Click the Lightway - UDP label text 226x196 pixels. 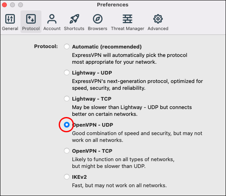point(92,73)
